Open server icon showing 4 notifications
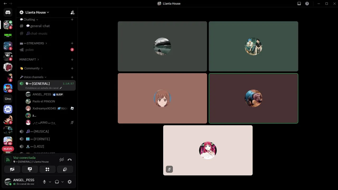The height and width of the screenshot is (190, 338). (8, 56)
